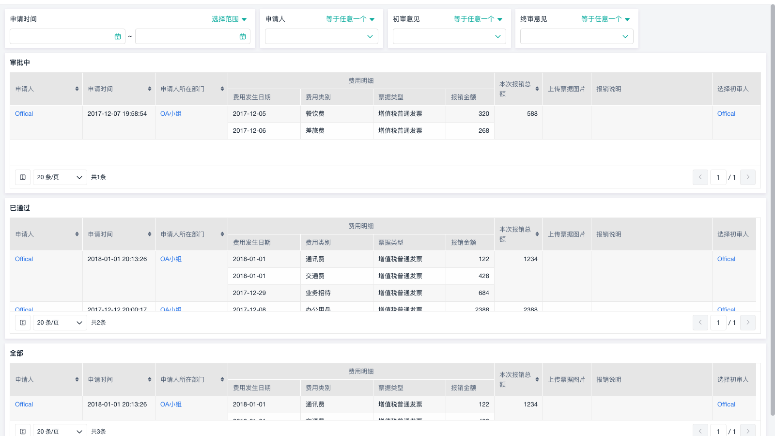
Task: Go to next page in 审批中 table
Action: (748, 177)
